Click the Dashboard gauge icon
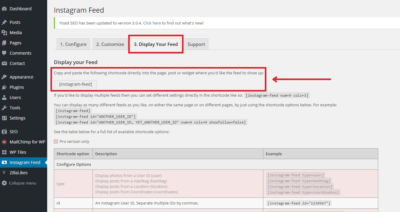Viewport: 400px width, 212px height. [x=4, y=9]
